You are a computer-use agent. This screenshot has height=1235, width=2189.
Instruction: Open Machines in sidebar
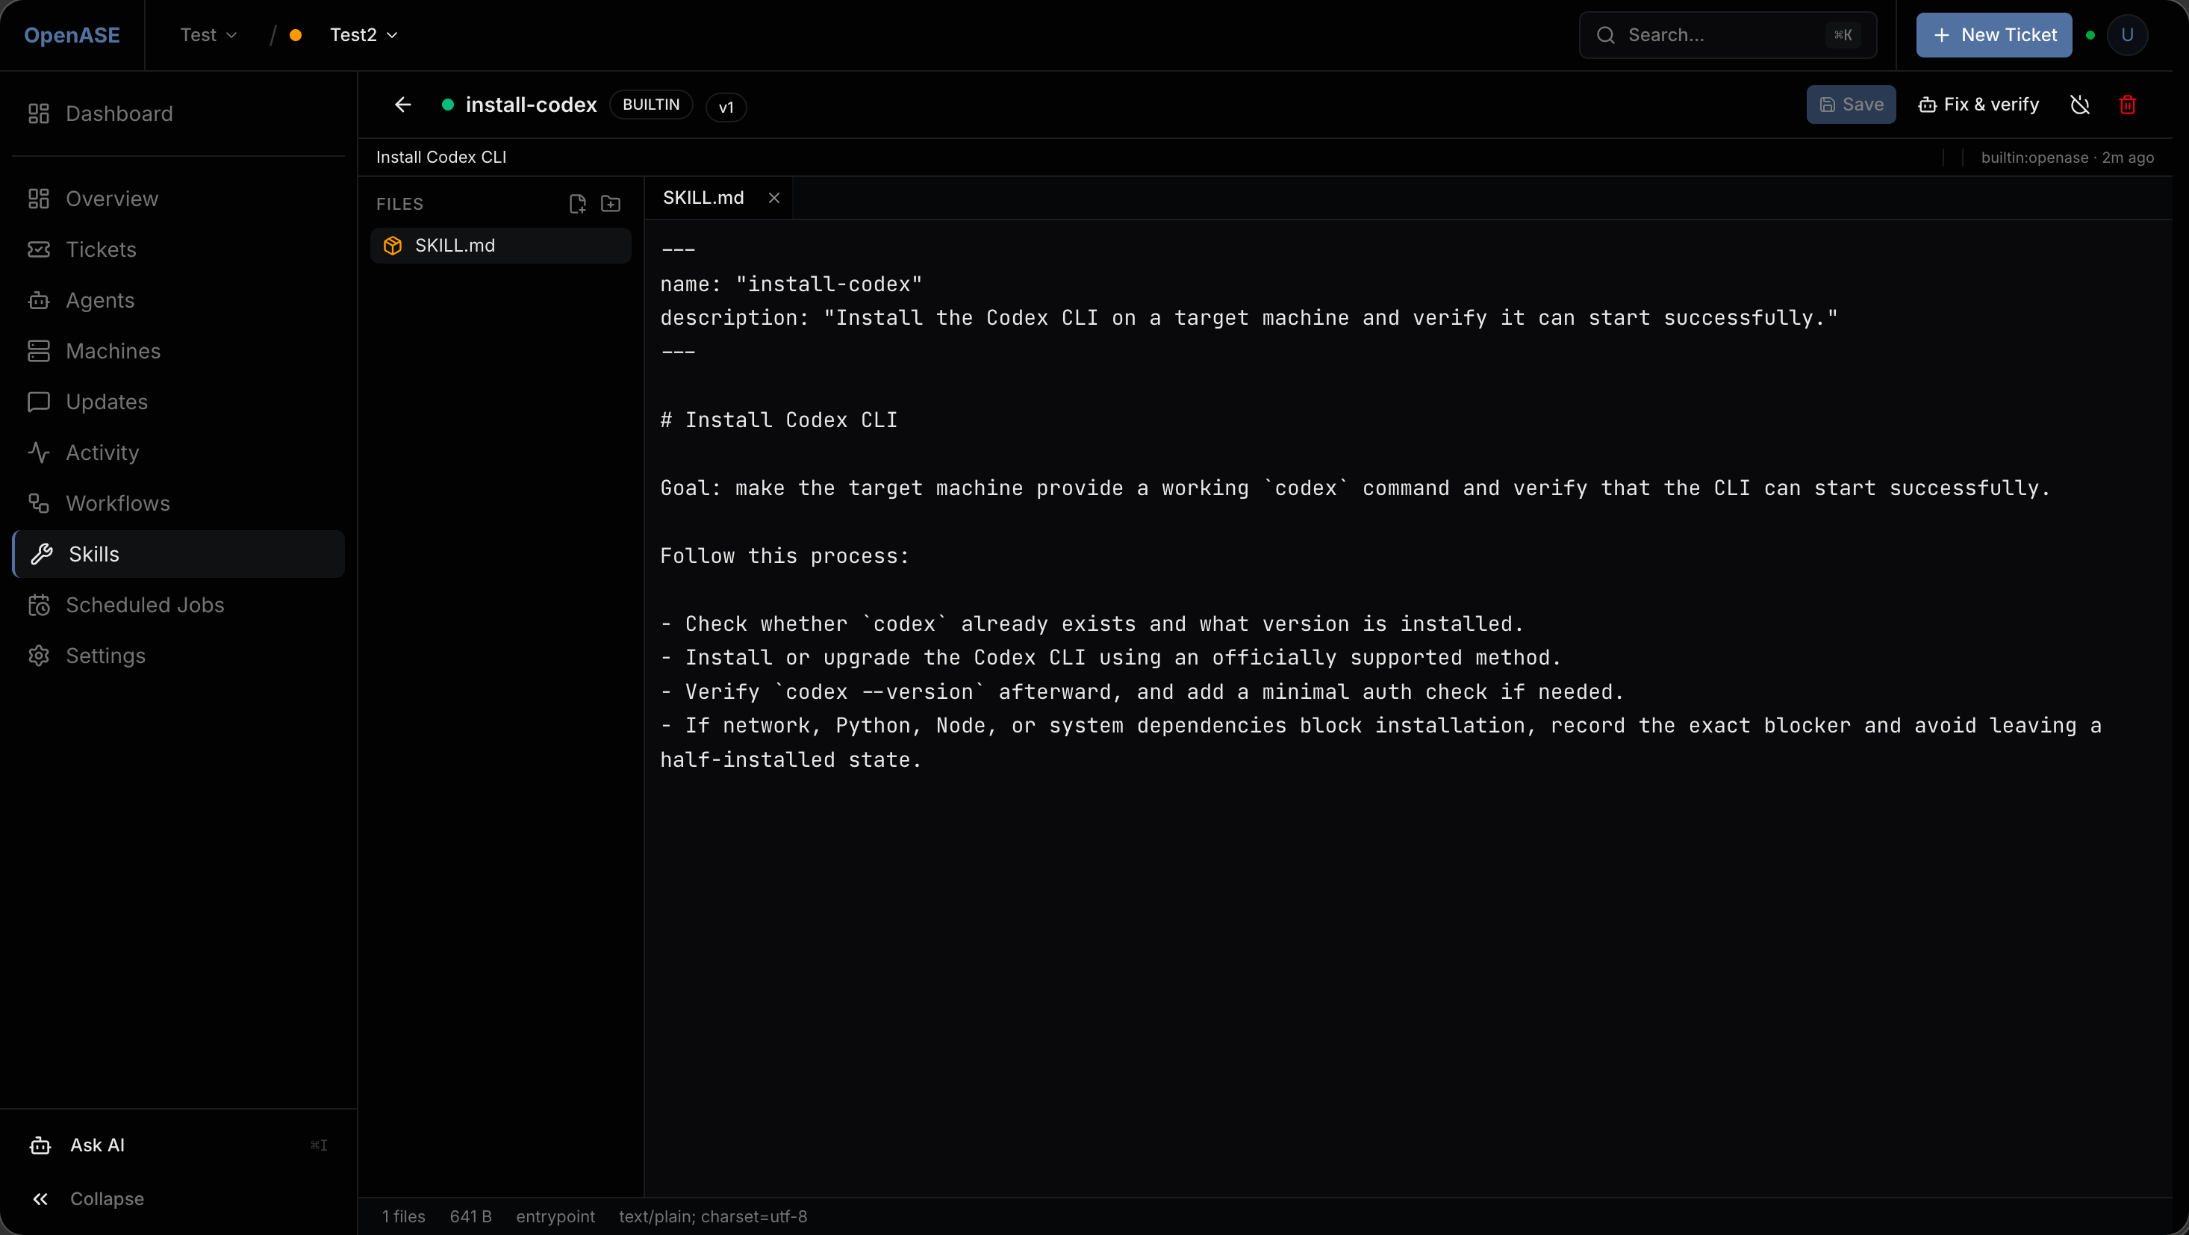[x=178, y=351]
